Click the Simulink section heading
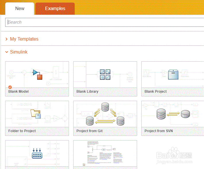Screen dimensions: 204x169 (19, 52)
